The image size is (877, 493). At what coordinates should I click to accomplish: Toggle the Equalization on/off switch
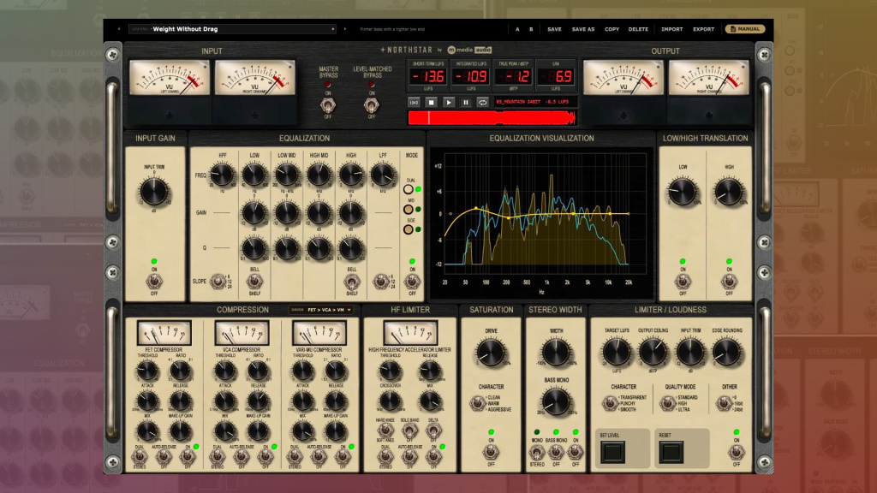point(412,281)
